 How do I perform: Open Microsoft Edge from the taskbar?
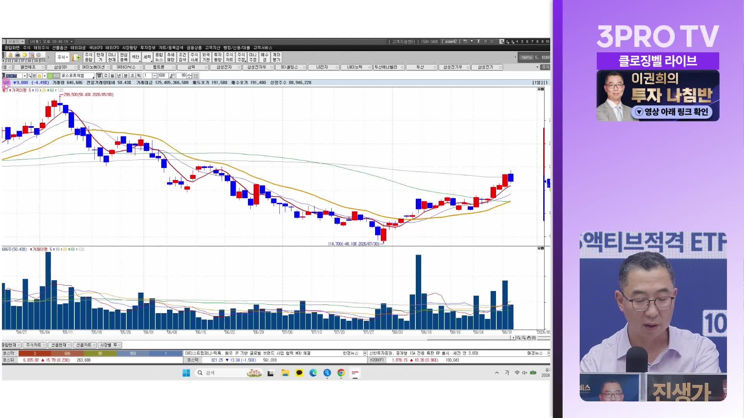click(313, 373)
